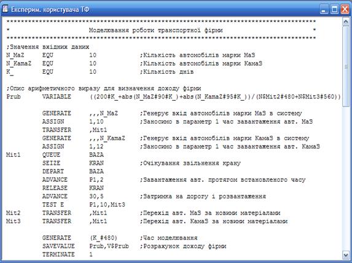The width and height of the screenshot is (352, 263).
Task: Click the 'Mit3' line label
Action: (x=14, y=221)
